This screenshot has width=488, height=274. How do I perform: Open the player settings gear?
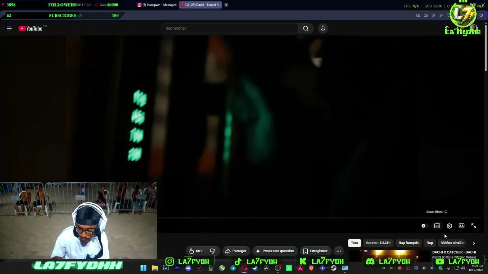click(x=449, y=226)
